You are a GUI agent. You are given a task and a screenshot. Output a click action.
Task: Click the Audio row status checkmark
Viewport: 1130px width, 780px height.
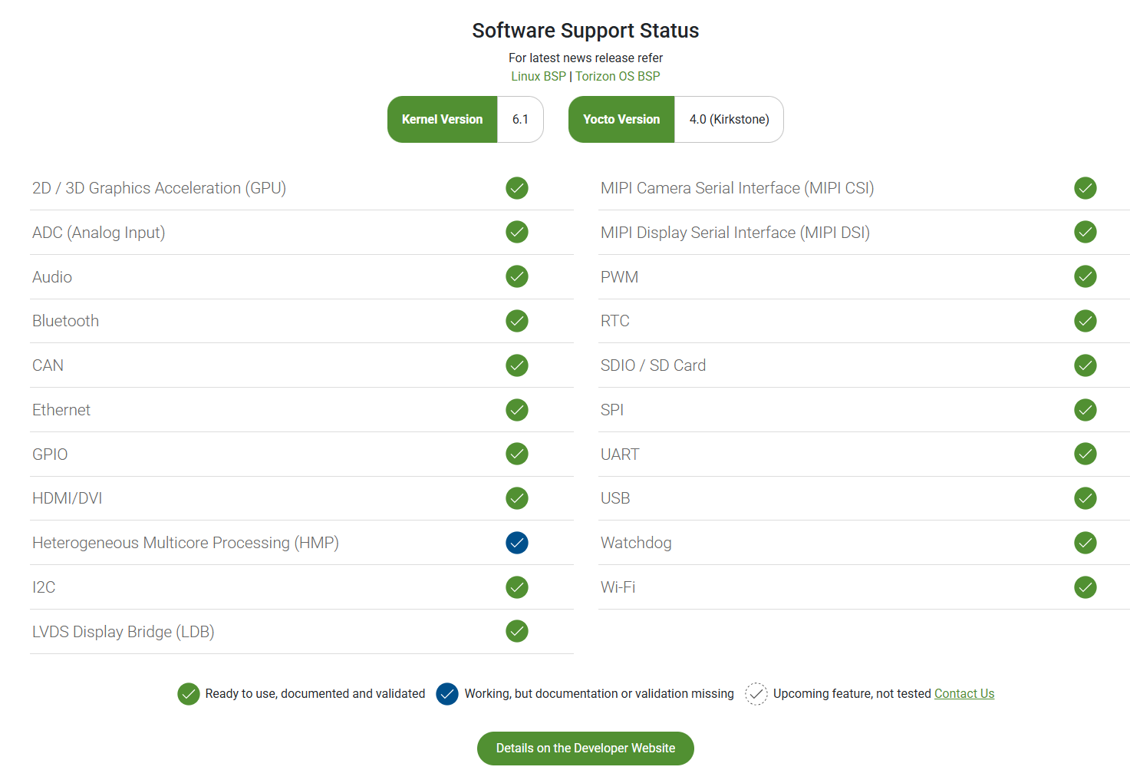517,276
